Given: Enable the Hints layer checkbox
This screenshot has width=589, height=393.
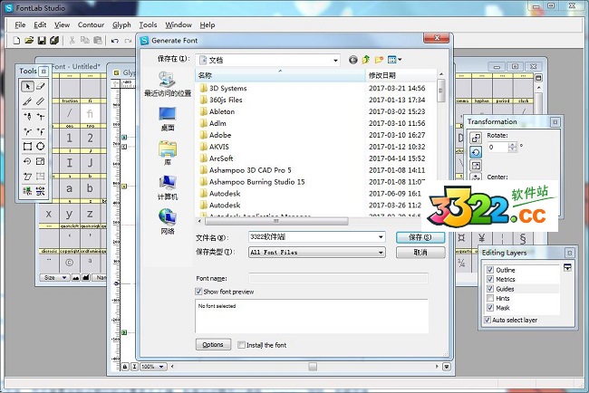Looking at the screenshot, I should point(490,299).
